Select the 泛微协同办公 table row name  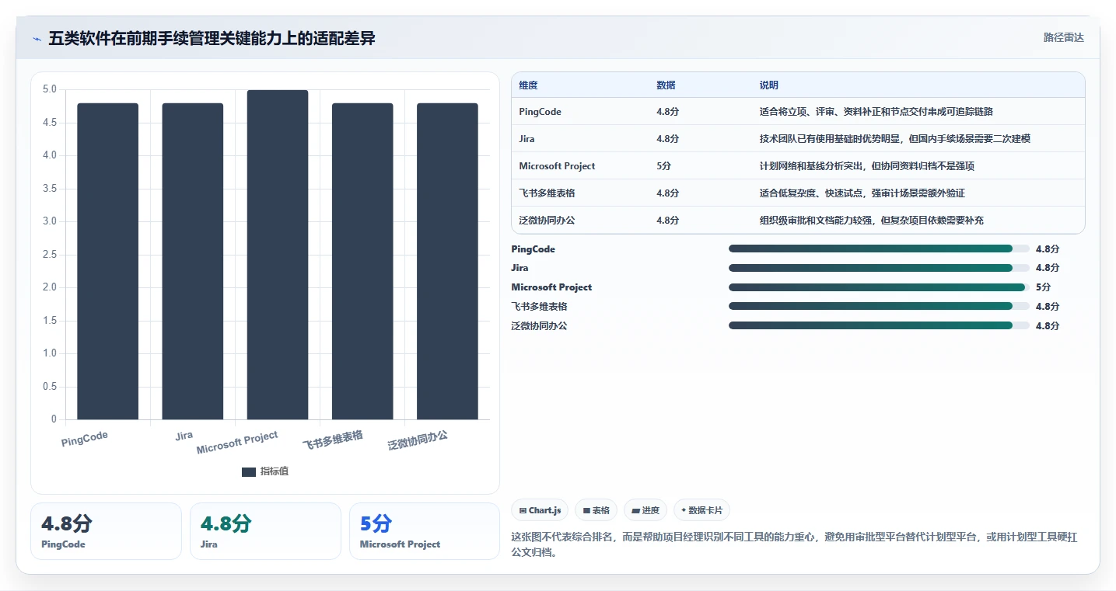tap(547, 221)
